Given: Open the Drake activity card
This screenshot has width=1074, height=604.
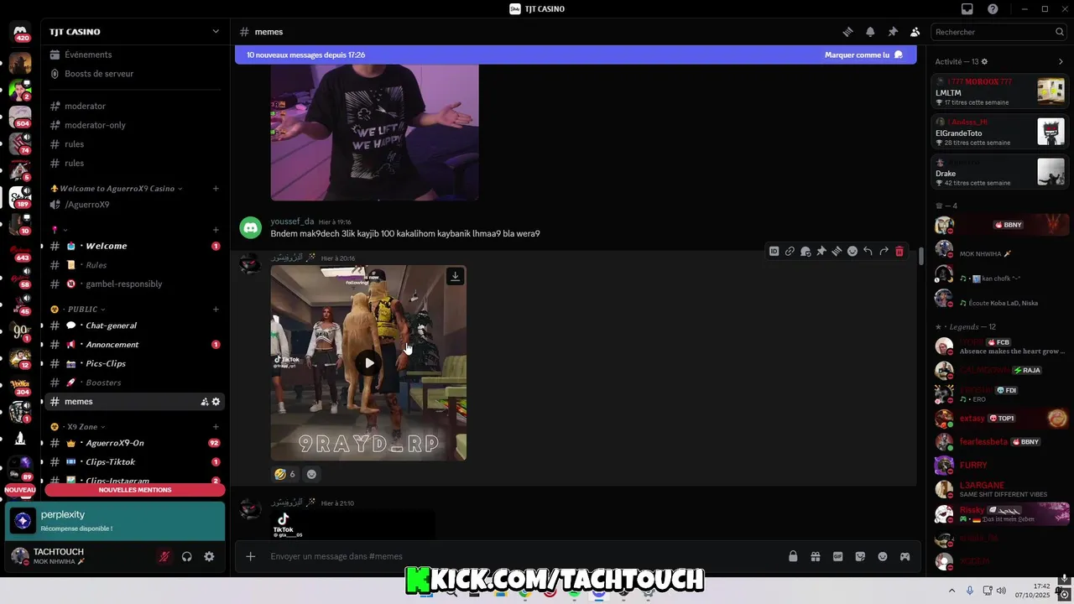Looking at the screenshot, I should (1000, 171).
